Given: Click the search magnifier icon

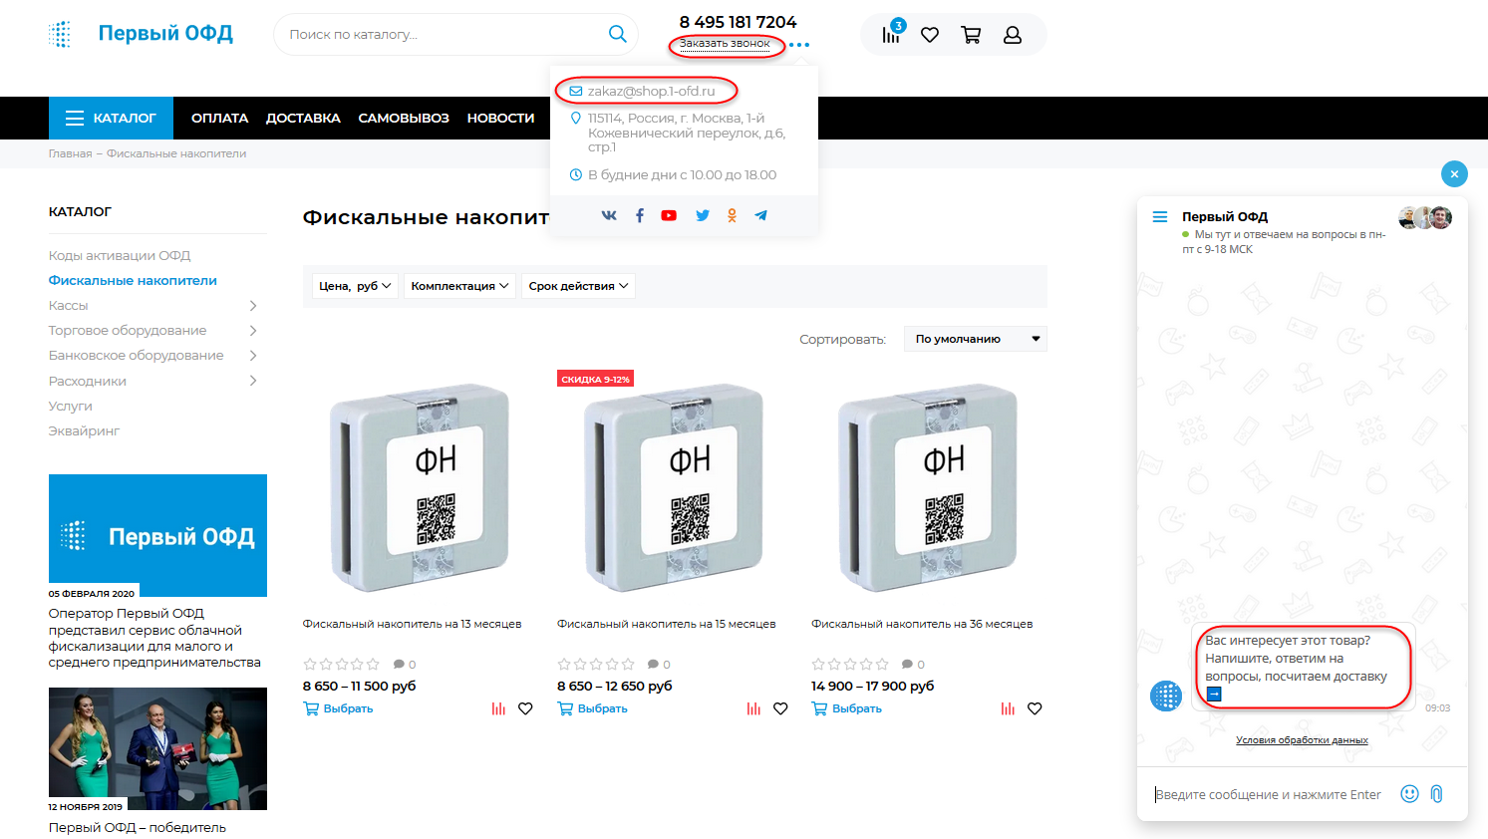Looking at the screenshot, I should click(618, 34).
